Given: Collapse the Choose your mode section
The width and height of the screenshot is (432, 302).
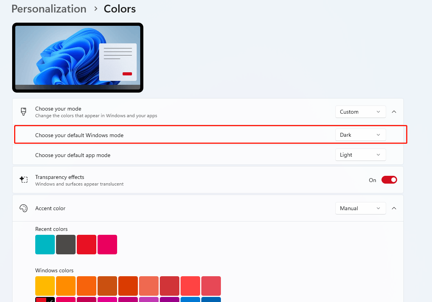Looking at the screenshot, I should tap(394, 111).
